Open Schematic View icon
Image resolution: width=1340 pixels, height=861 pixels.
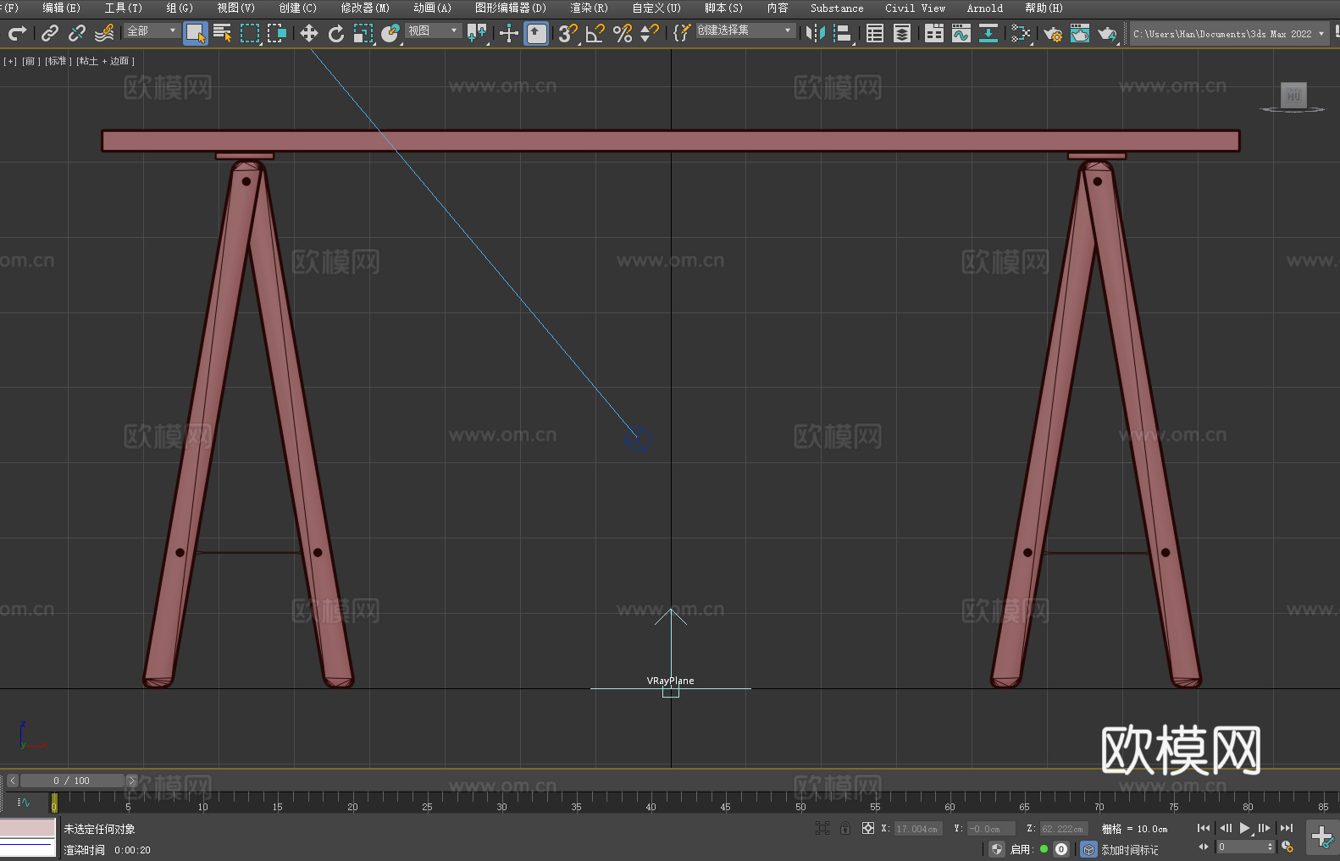[x=988, y=33]
